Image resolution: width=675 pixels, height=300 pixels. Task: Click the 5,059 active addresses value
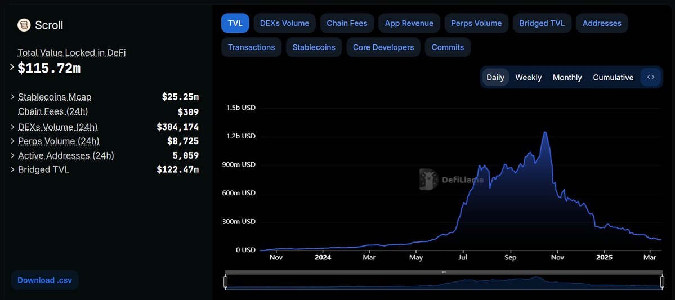coord(186,155)
